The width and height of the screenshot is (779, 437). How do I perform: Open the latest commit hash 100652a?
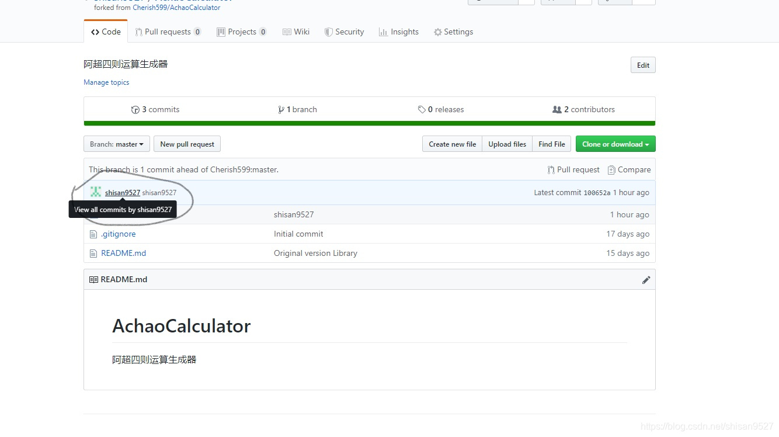[x=597, y=193]
